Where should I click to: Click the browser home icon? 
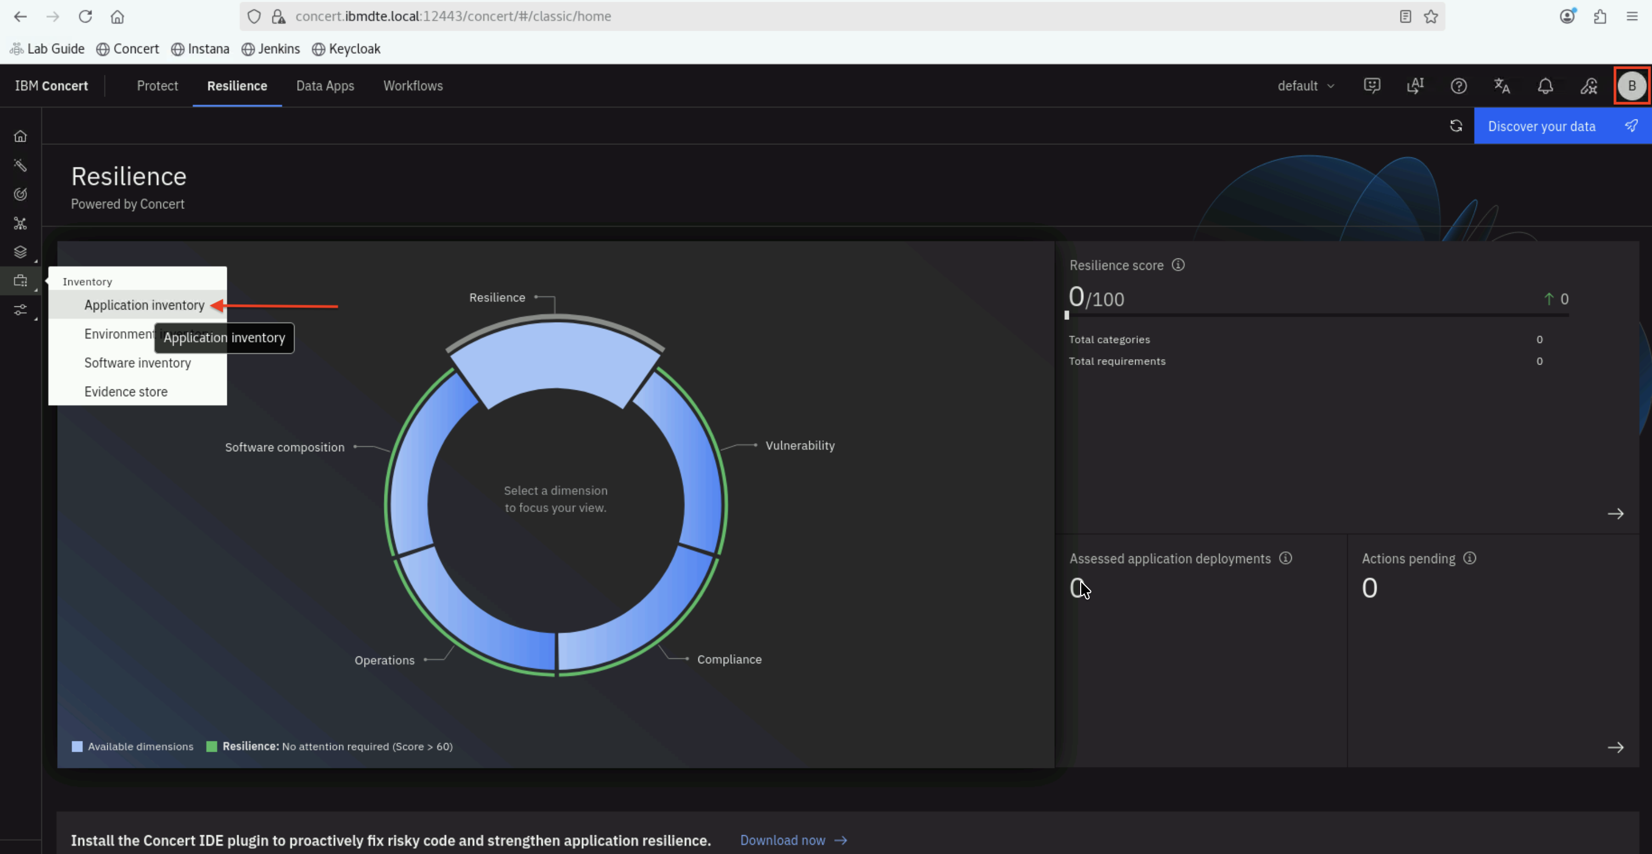point(117,17)
